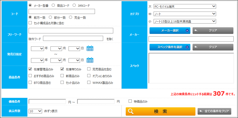This screenshot has height=118, width=238.
Task: Open the end date calendar picker icon
Action: (90, 60)
